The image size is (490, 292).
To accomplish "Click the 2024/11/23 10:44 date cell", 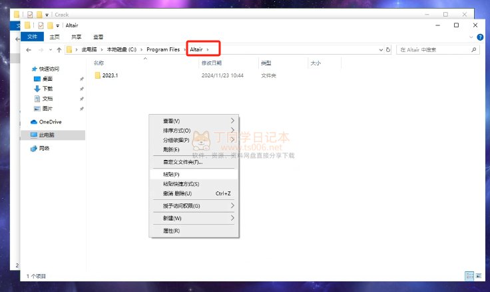I will pos(222,75).
